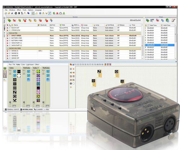Select the SHOW PART 1.2 scene row
This screenshot has width=180, height=150.
pyautogui.click(x=74, y=45)
